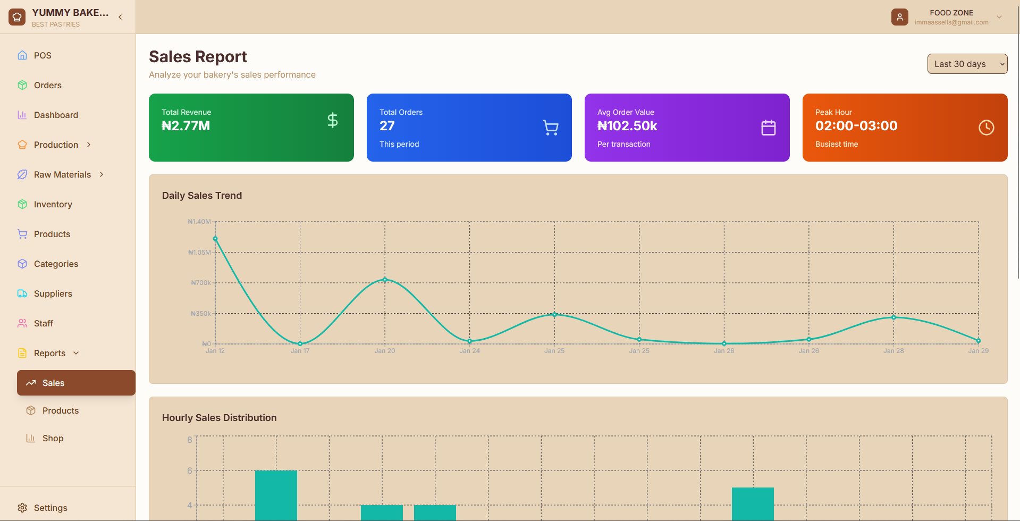Click the shopping cart icon on Total Orders card

[x=551, y=128]
